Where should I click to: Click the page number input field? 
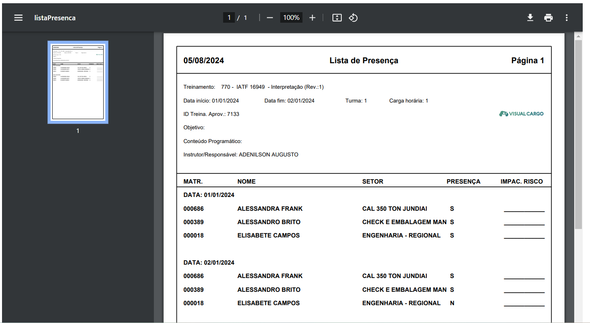(x=229, y=17)
